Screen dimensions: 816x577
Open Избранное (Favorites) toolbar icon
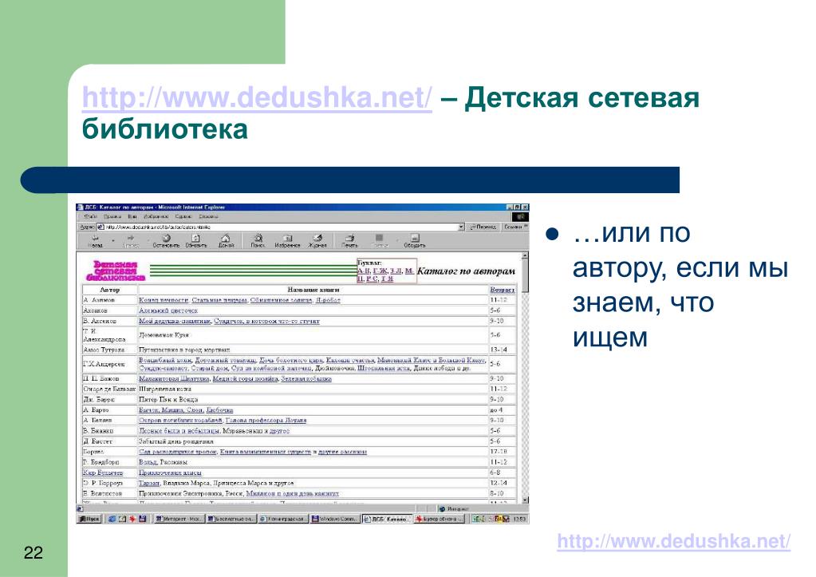tap(288, 240)
